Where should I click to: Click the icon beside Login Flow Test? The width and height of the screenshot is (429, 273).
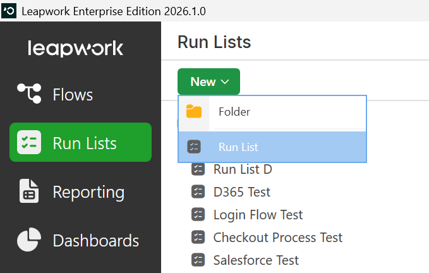point(198,214)
